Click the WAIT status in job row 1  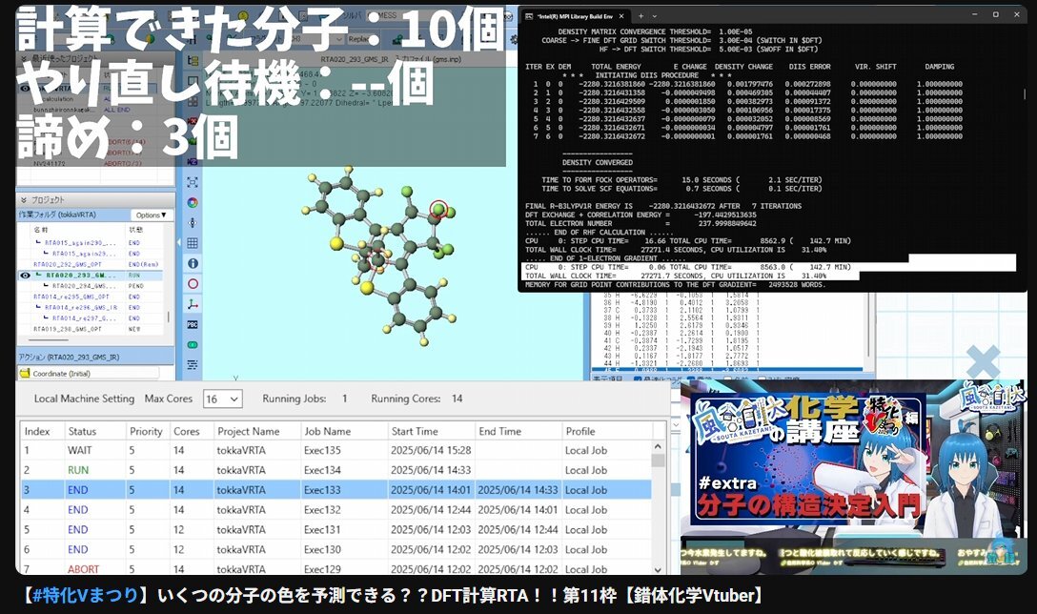pyautogui.click(x=79, y=451)
